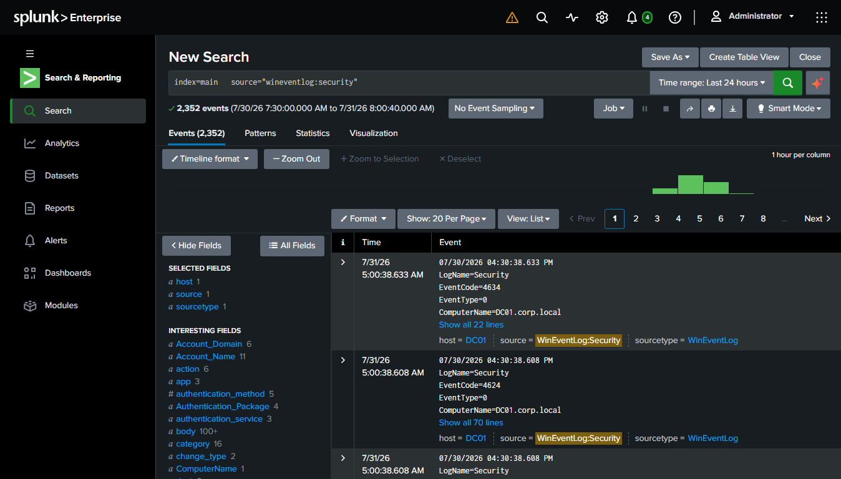Open the global search magnifier icon

click(x=542, y=17)
